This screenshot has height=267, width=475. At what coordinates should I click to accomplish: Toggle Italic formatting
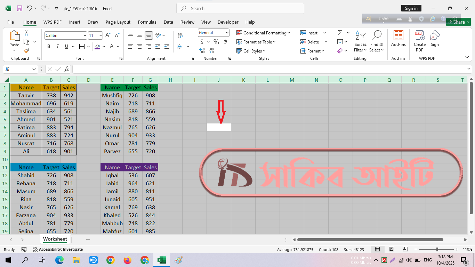[x=58, y=46]
